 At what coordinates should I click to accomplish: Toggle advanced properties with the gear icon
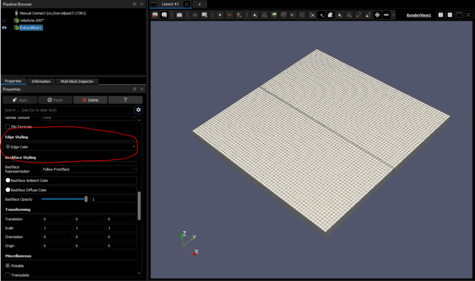pyautogui.click(x=139, y=110)
